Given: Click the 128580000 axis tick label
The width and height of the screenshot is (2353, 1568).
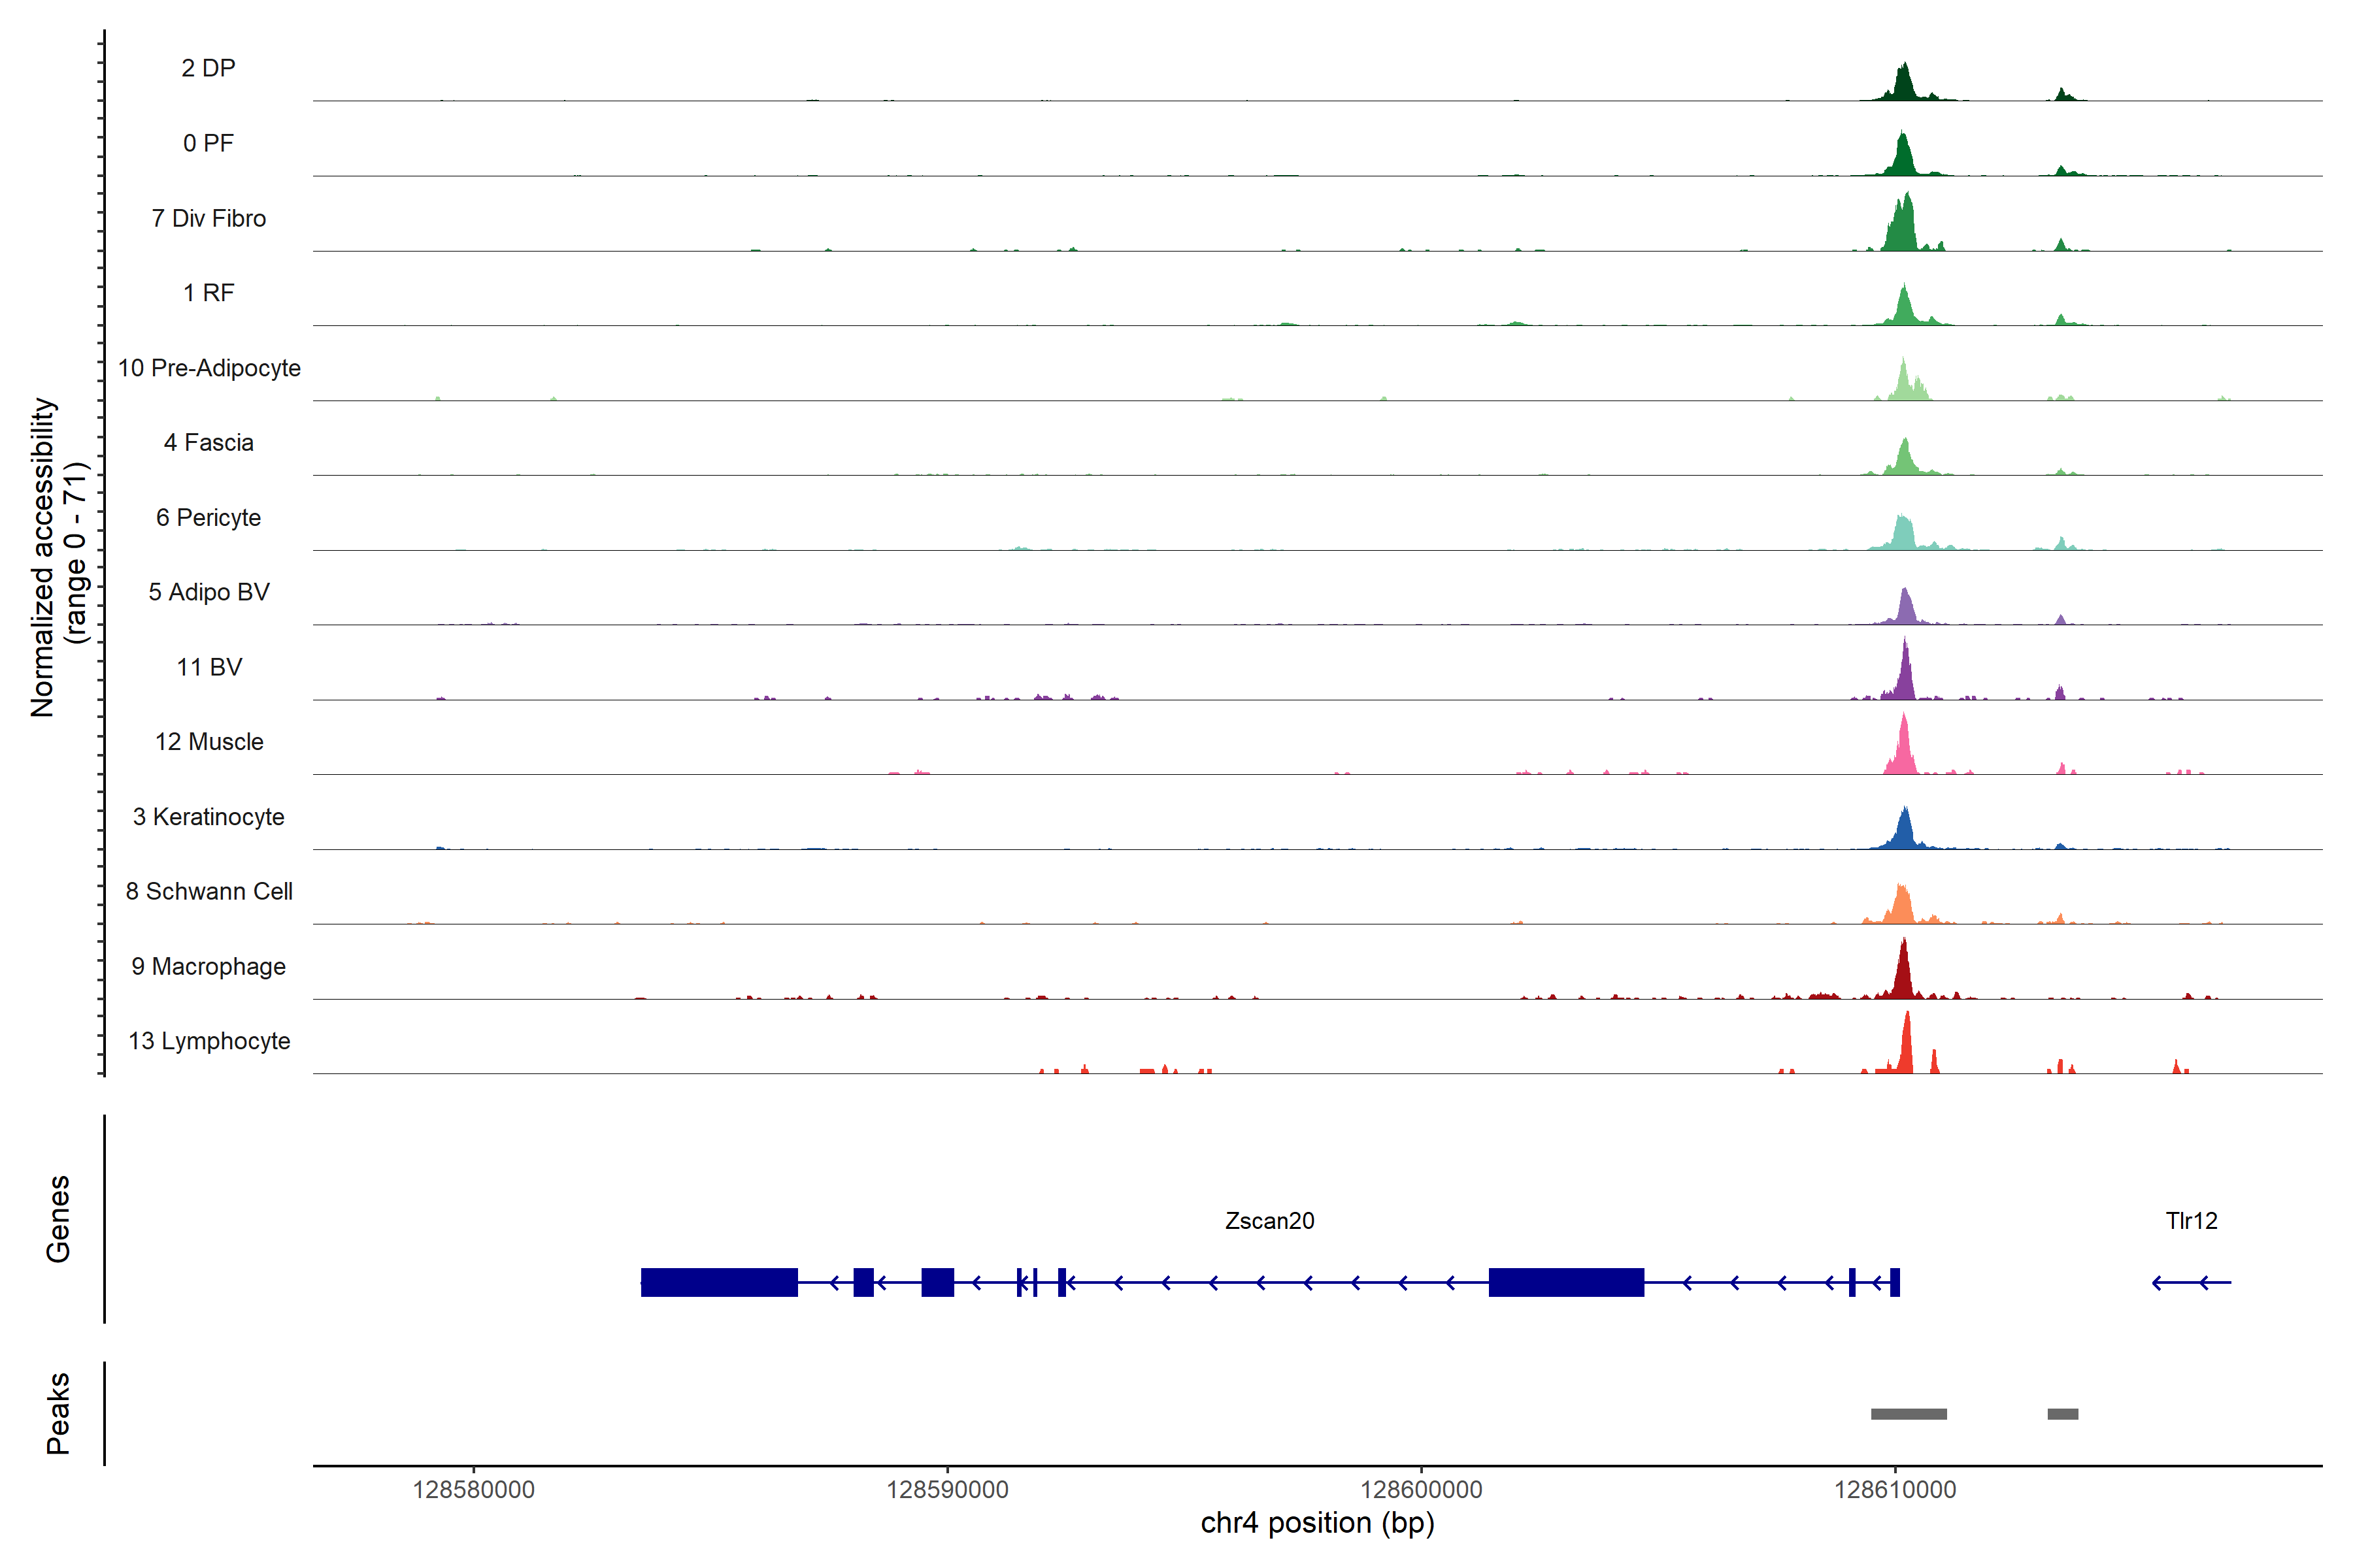Looking at the screenshot, I should (473, 1490).
